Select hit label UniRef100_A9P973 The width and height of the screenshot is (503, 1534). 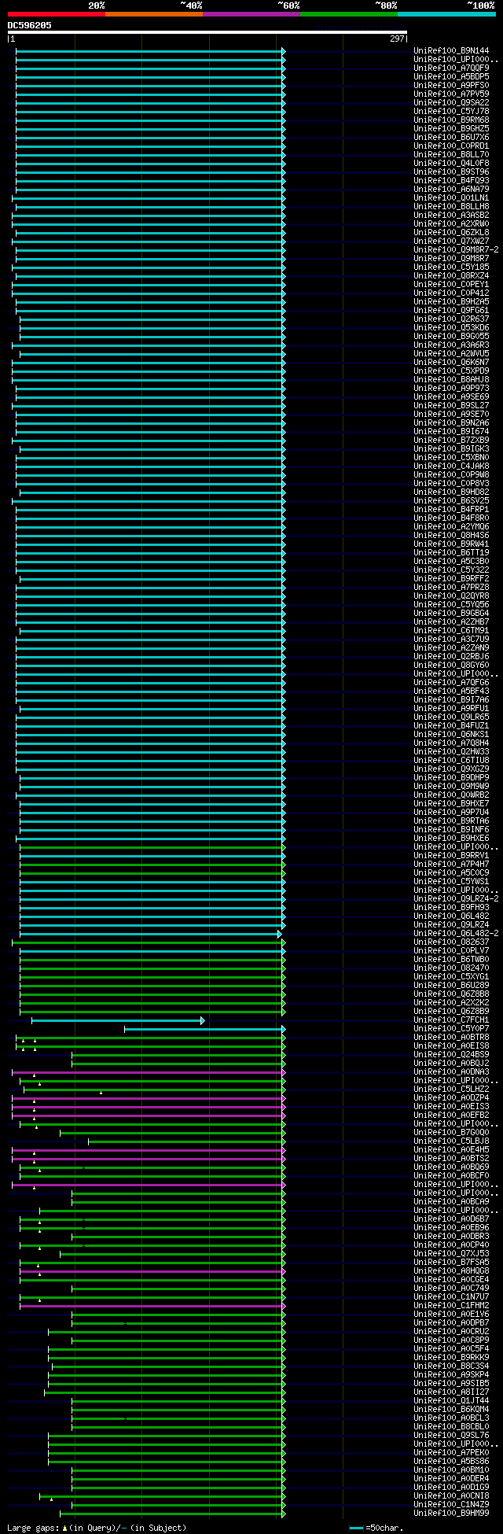point(451,389)
